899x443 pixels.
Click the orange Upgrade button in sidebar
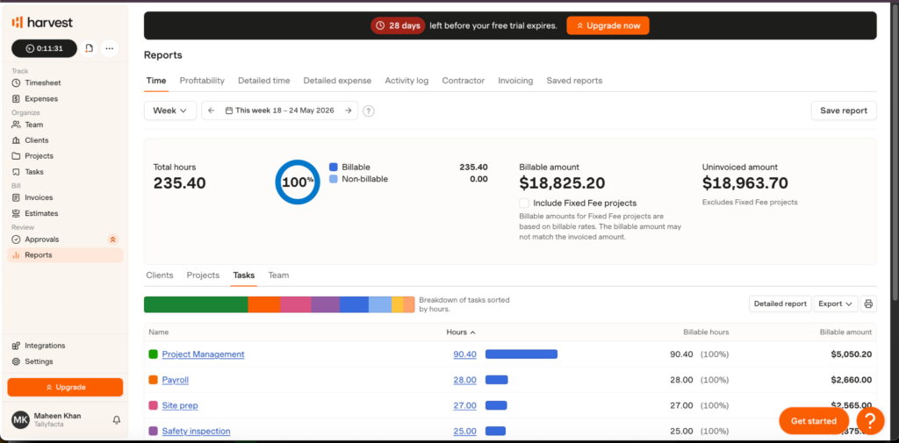click(65, 388)
